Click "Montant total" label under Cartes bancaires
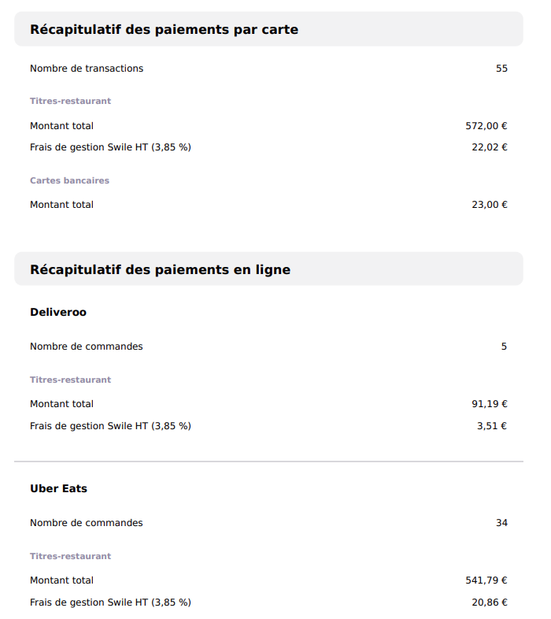The image size is (551, 619). pos(61,205)
